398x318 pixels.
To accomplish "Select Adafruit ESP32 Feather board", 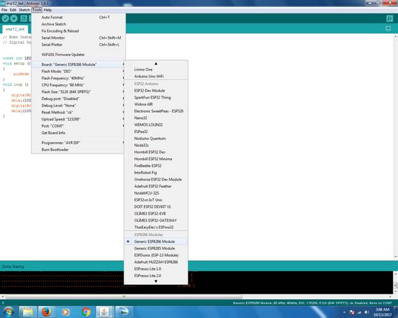I will (156, 186).
